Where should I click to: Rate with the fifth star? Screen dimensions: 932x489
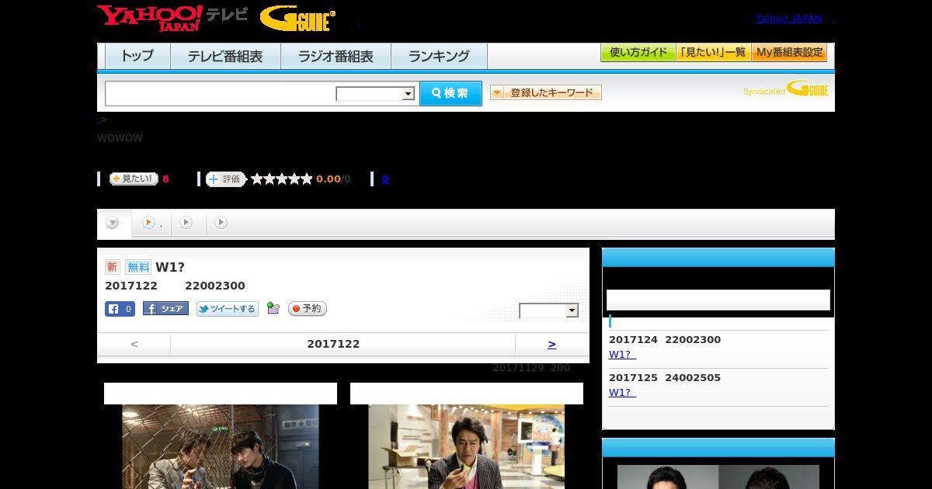click(x=306, y=179)
